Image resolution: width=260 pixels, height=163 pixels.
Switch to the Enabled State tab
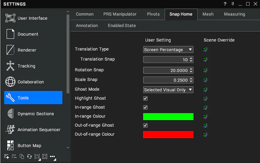[122, 26]
